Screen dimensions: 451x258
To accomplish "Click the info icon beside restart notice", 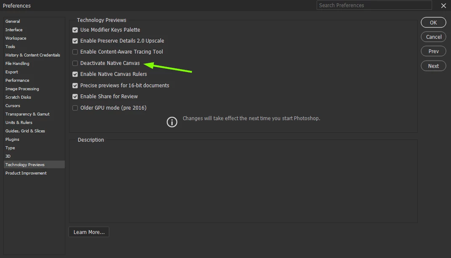I will (x=172, y=122).
